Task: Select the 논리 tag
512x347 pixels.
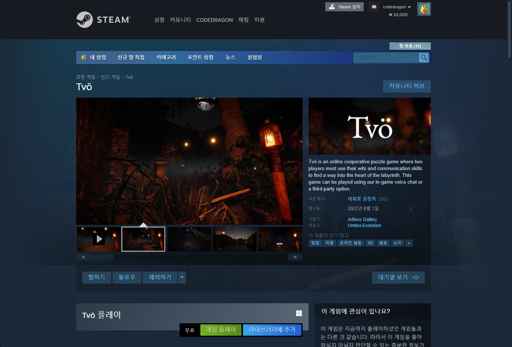Action: (x=397, y=243)
